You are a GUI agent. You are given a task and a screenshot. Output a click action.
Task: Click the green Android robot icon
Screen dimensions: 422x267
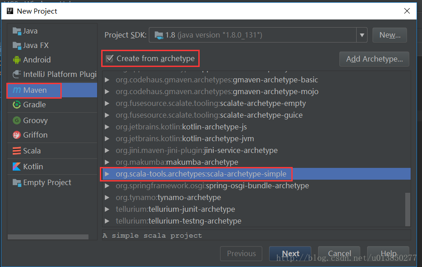[17, 60]
